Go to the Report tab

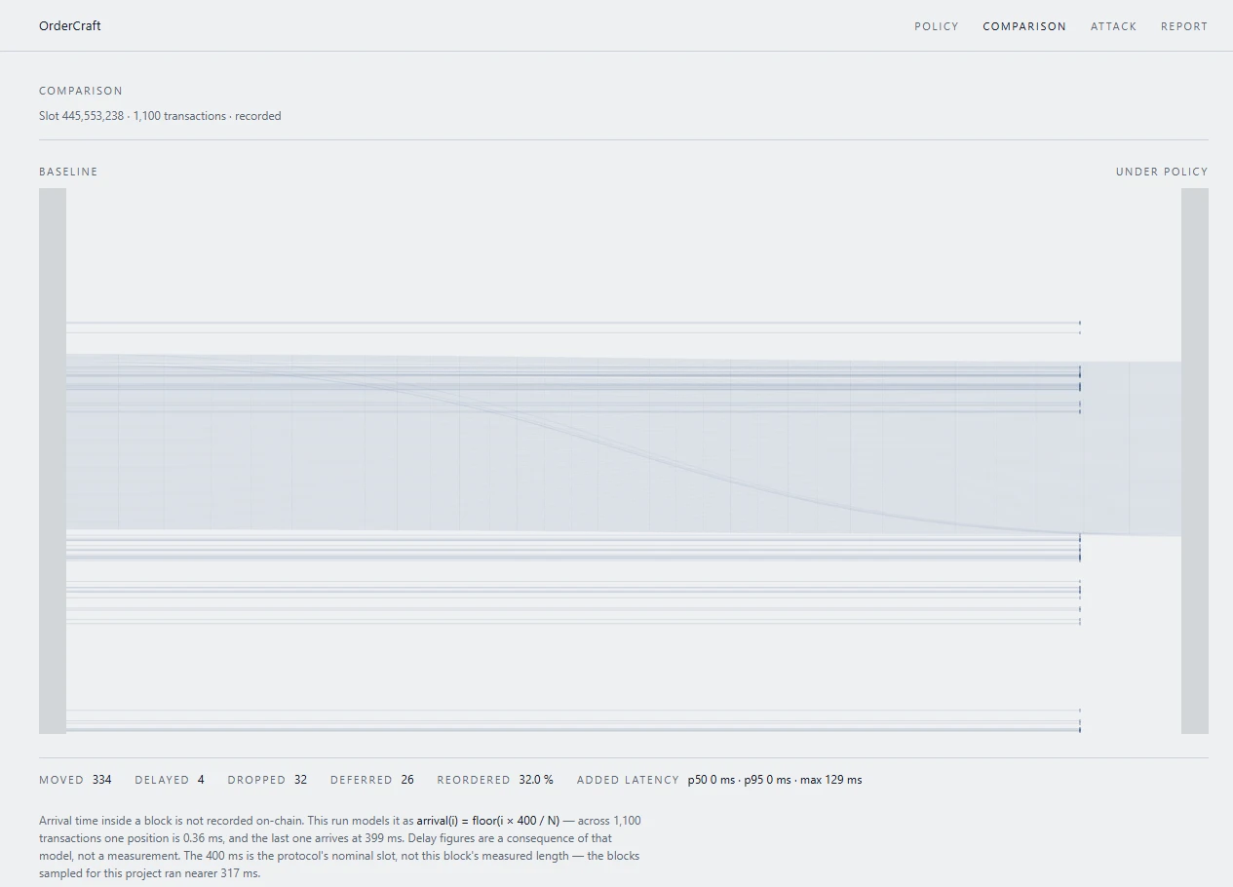coord(1183,26)
